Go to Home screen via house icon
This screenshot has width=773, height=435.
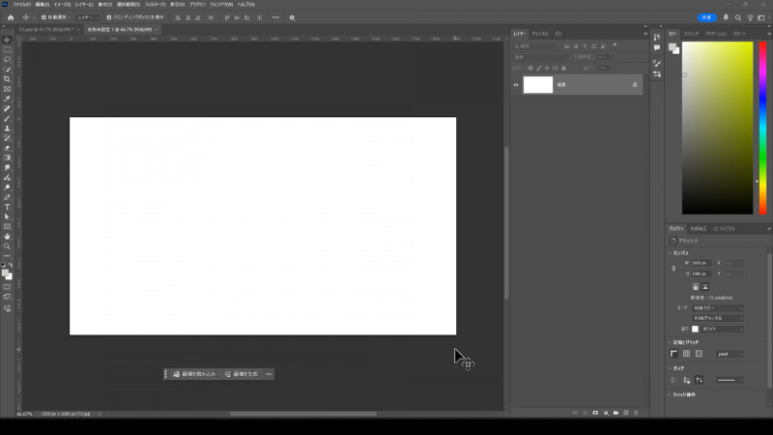[11, 17]
